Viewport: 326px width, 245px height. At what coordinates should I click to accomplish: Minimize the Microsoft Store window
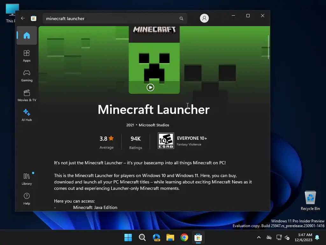(x=233, y=16)
